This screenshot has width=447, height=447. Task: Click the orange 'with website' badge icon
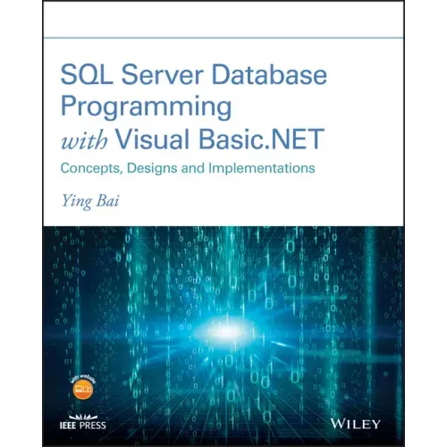coord(83,388)
